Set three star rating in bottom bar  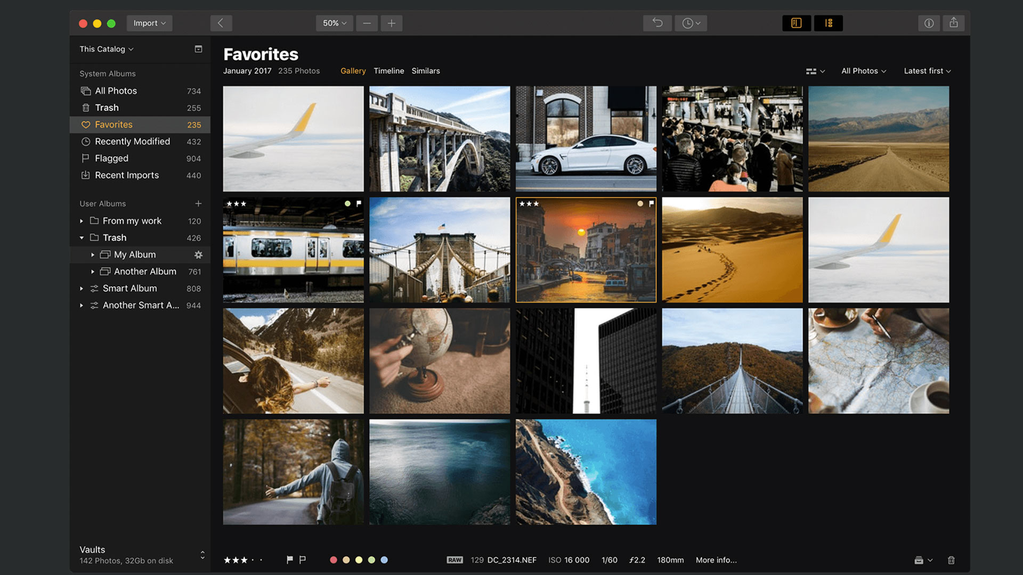(x=244, y=560)
